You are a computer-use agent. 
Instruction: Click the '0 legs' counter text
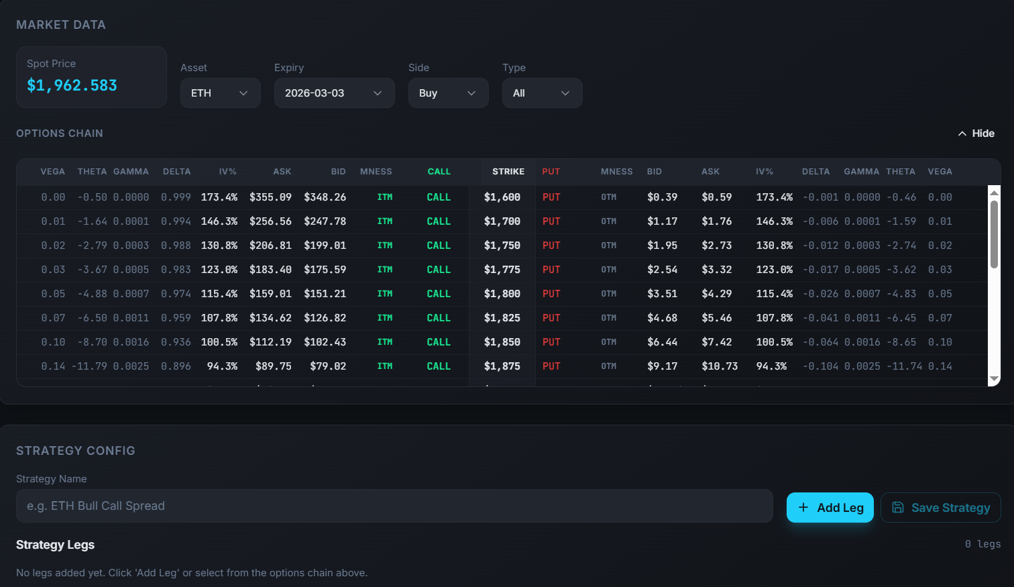983,544
